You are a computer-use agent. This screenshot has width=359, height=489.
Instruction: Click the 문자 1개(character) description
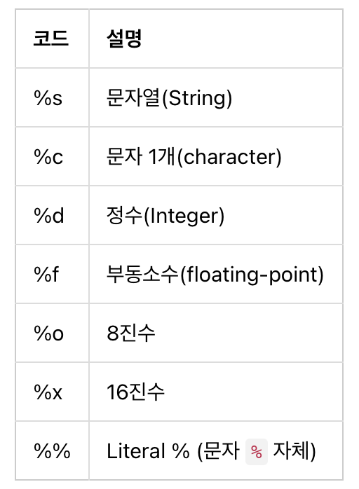coord(194,156)
